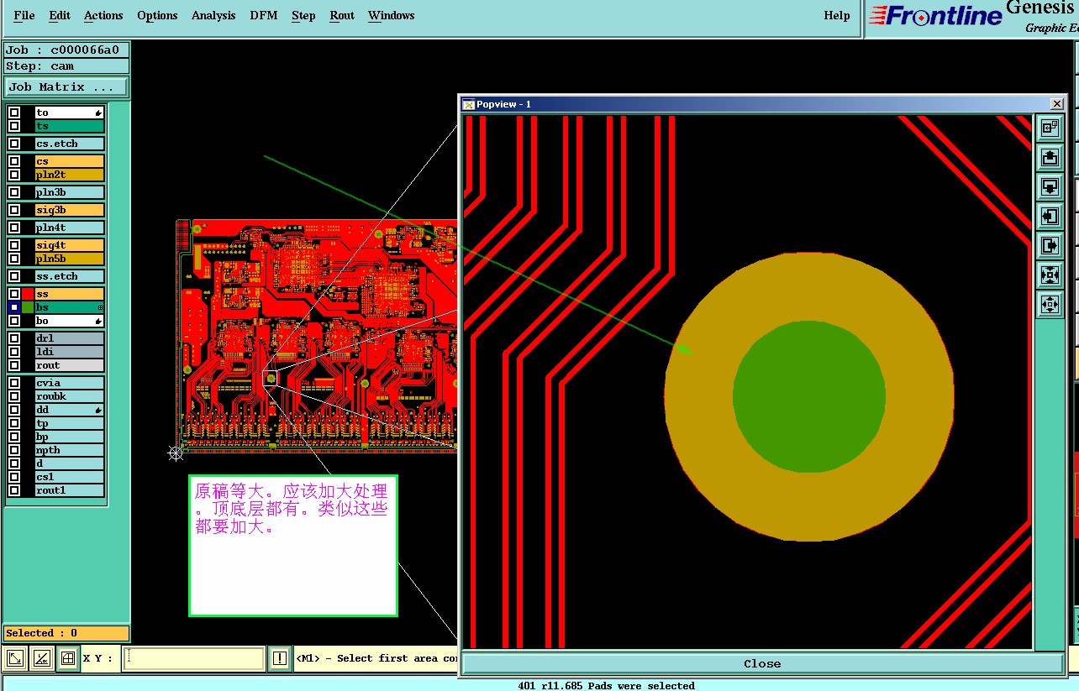Open the Actions menu

click(x=103, y=15)
